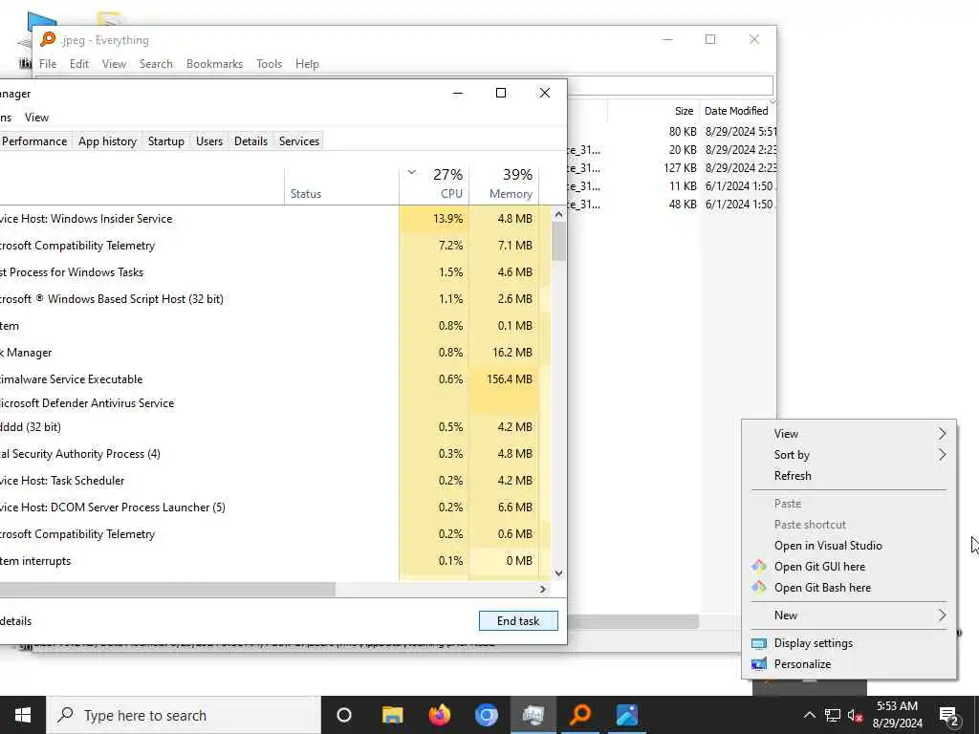Open the Search menu in Everything
The height and width of the screenshot is (734, 979).
[x=156, y=64]
